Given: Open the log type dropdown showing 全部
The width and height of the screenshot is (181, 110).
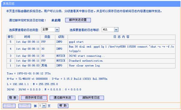Looking at the screenshot, I should point(50,30).
